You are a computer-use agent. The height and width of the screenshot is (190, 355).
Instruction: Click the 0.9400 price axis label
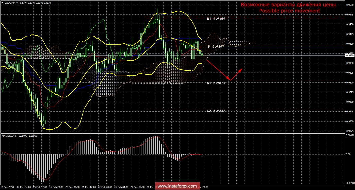(x=350, y=44)
